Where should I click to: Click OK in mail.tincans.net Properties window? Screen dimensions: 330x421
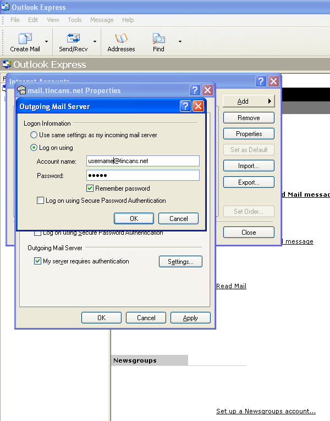[102, 317]
